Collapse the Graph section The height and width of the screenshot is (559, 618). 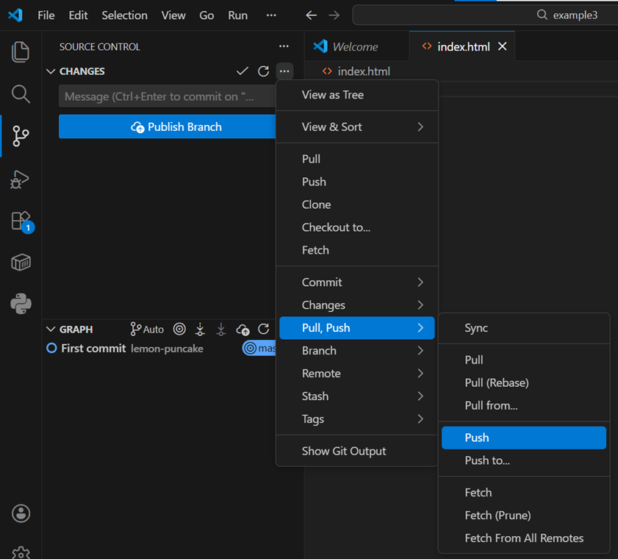tap(51, 330)
